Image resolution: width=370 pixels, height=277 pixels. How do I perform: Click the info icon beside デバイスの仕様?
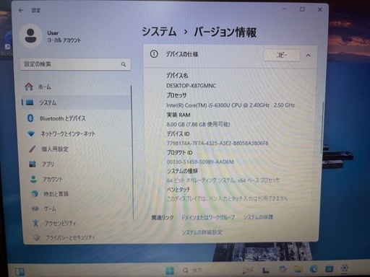point(154,54)
